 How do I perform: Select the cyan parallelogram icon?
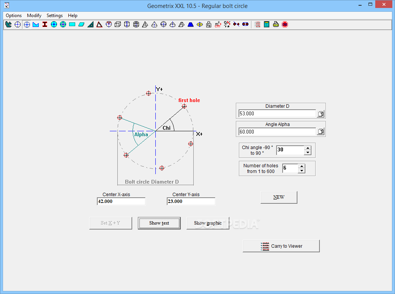[81, 24]
